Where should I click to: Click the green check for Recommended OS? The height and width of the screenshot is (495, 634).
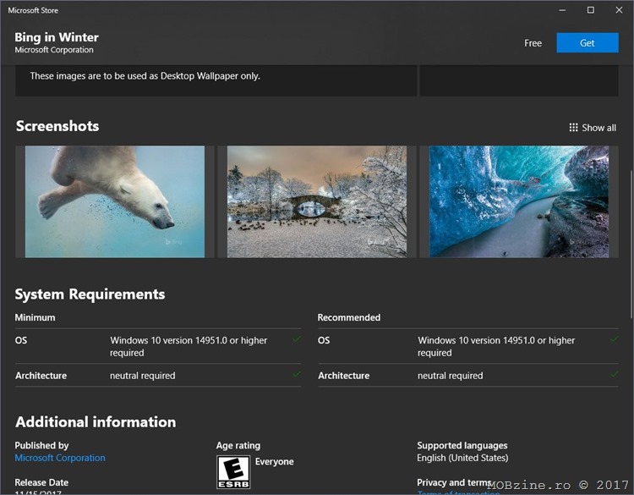615,339
